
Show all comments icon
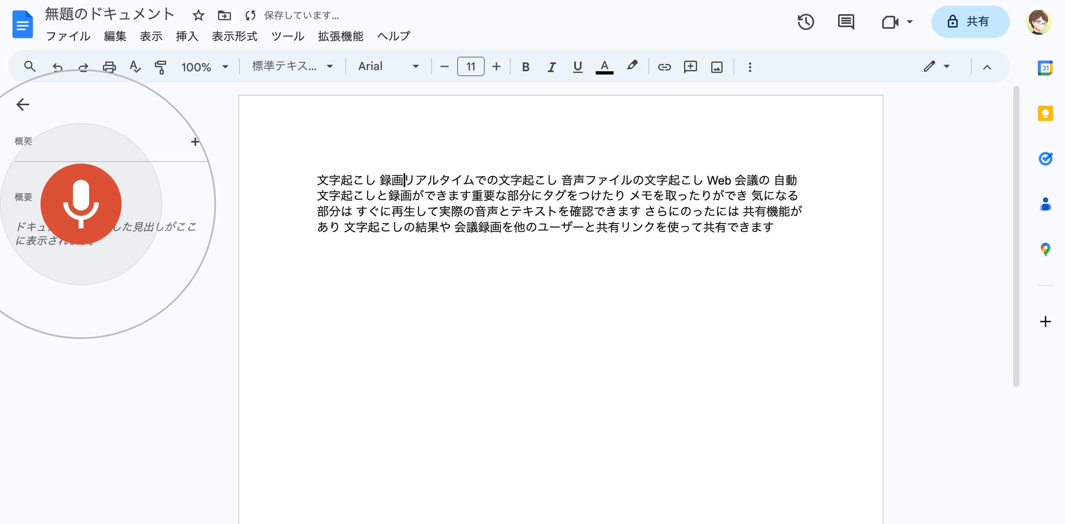pos(846,22)
